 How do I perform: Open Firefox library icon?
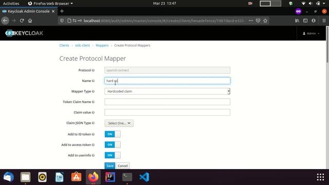point(297,21)
